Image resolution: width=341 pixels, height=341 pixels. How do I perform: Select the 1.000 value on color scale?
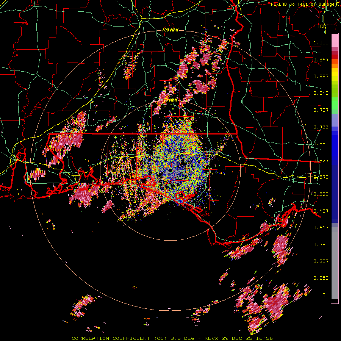click(x=321, y=42)
